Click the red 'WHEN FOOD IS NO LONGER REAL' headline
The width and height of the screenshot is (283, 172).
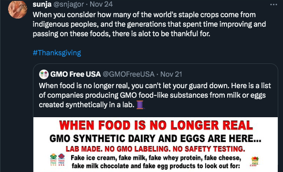click(156, 125)
